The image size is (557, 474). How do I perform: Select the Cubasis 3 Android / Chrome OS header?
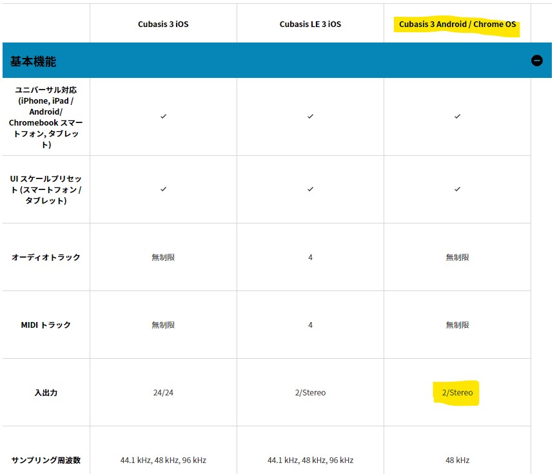[x=457, y=24]
